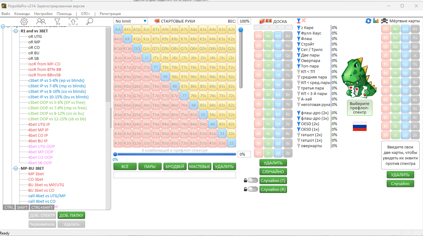The image size is (423, 236).
Task: Toggle the switch beside Случайно (T)
Action: (253, 180)
